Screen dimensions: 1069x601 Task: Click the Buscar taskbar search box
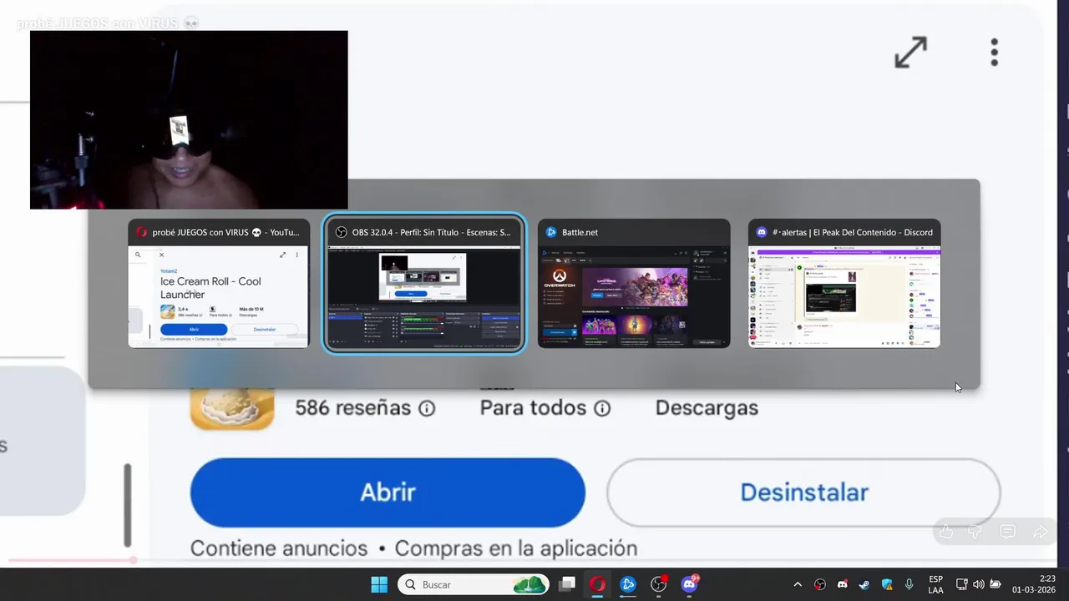(x=474, y=584)
